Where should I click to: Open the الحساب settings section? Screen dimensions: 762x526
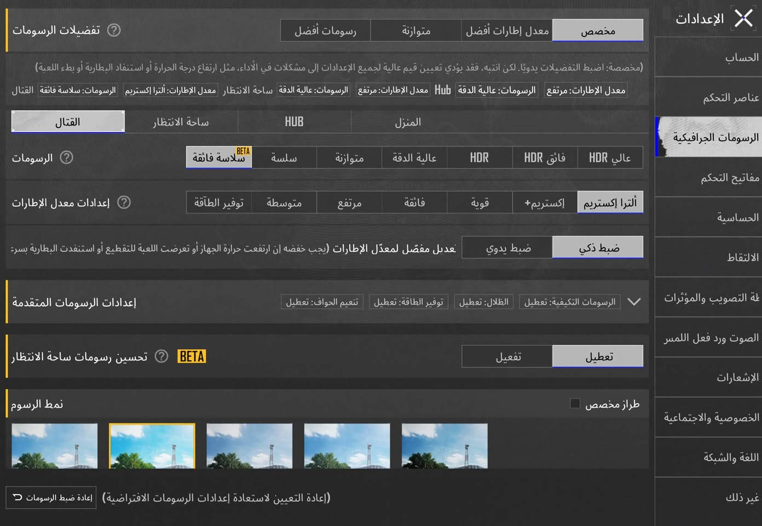[x=708, y=57]
